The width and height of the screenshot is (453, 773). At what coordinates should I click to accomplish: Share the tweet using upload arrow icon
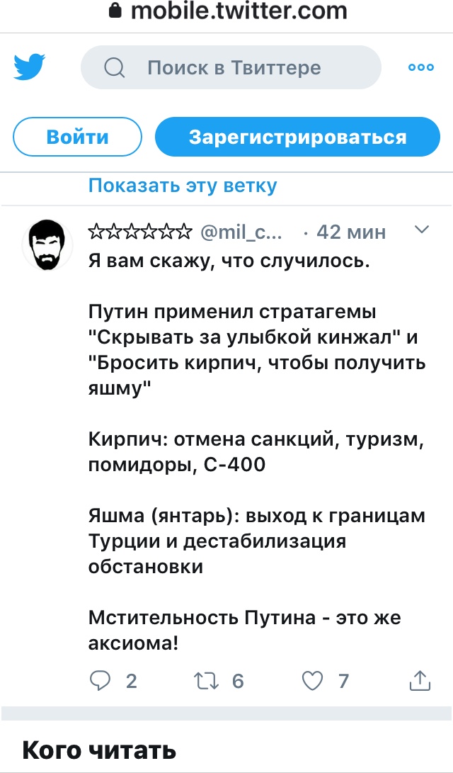[x=420, y=681]
